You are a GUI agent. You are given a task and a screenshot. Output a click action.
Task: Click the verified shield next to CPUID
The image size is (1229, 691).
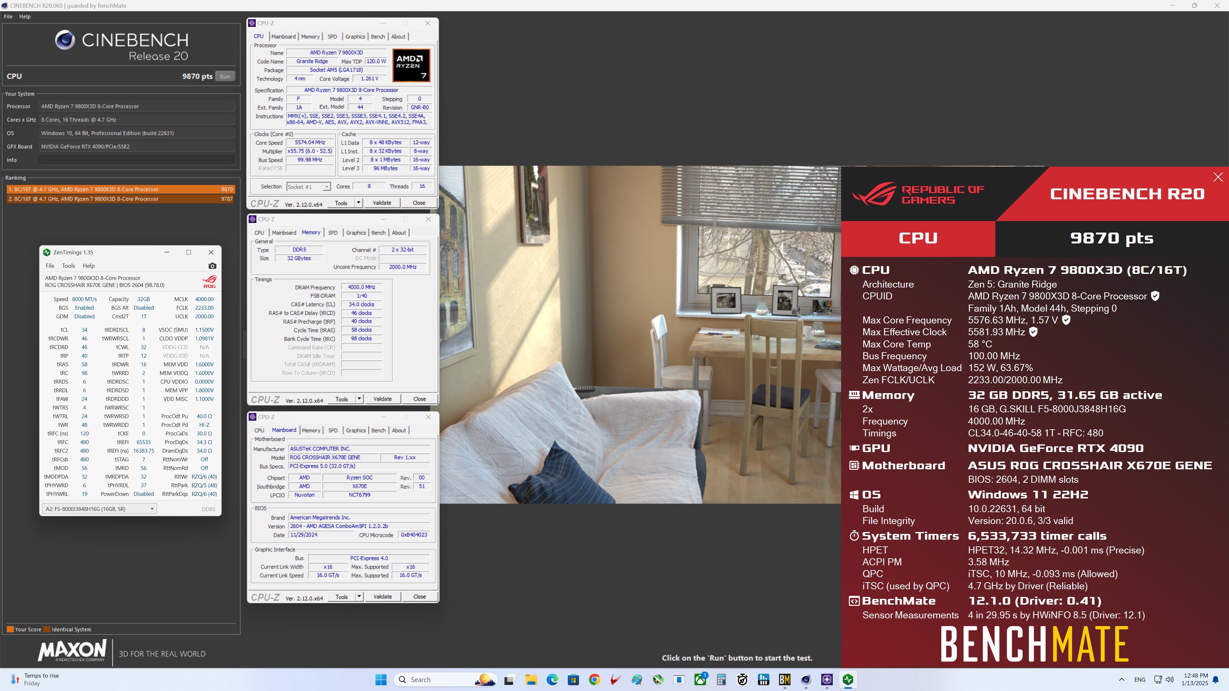(x=1155, y=296)
